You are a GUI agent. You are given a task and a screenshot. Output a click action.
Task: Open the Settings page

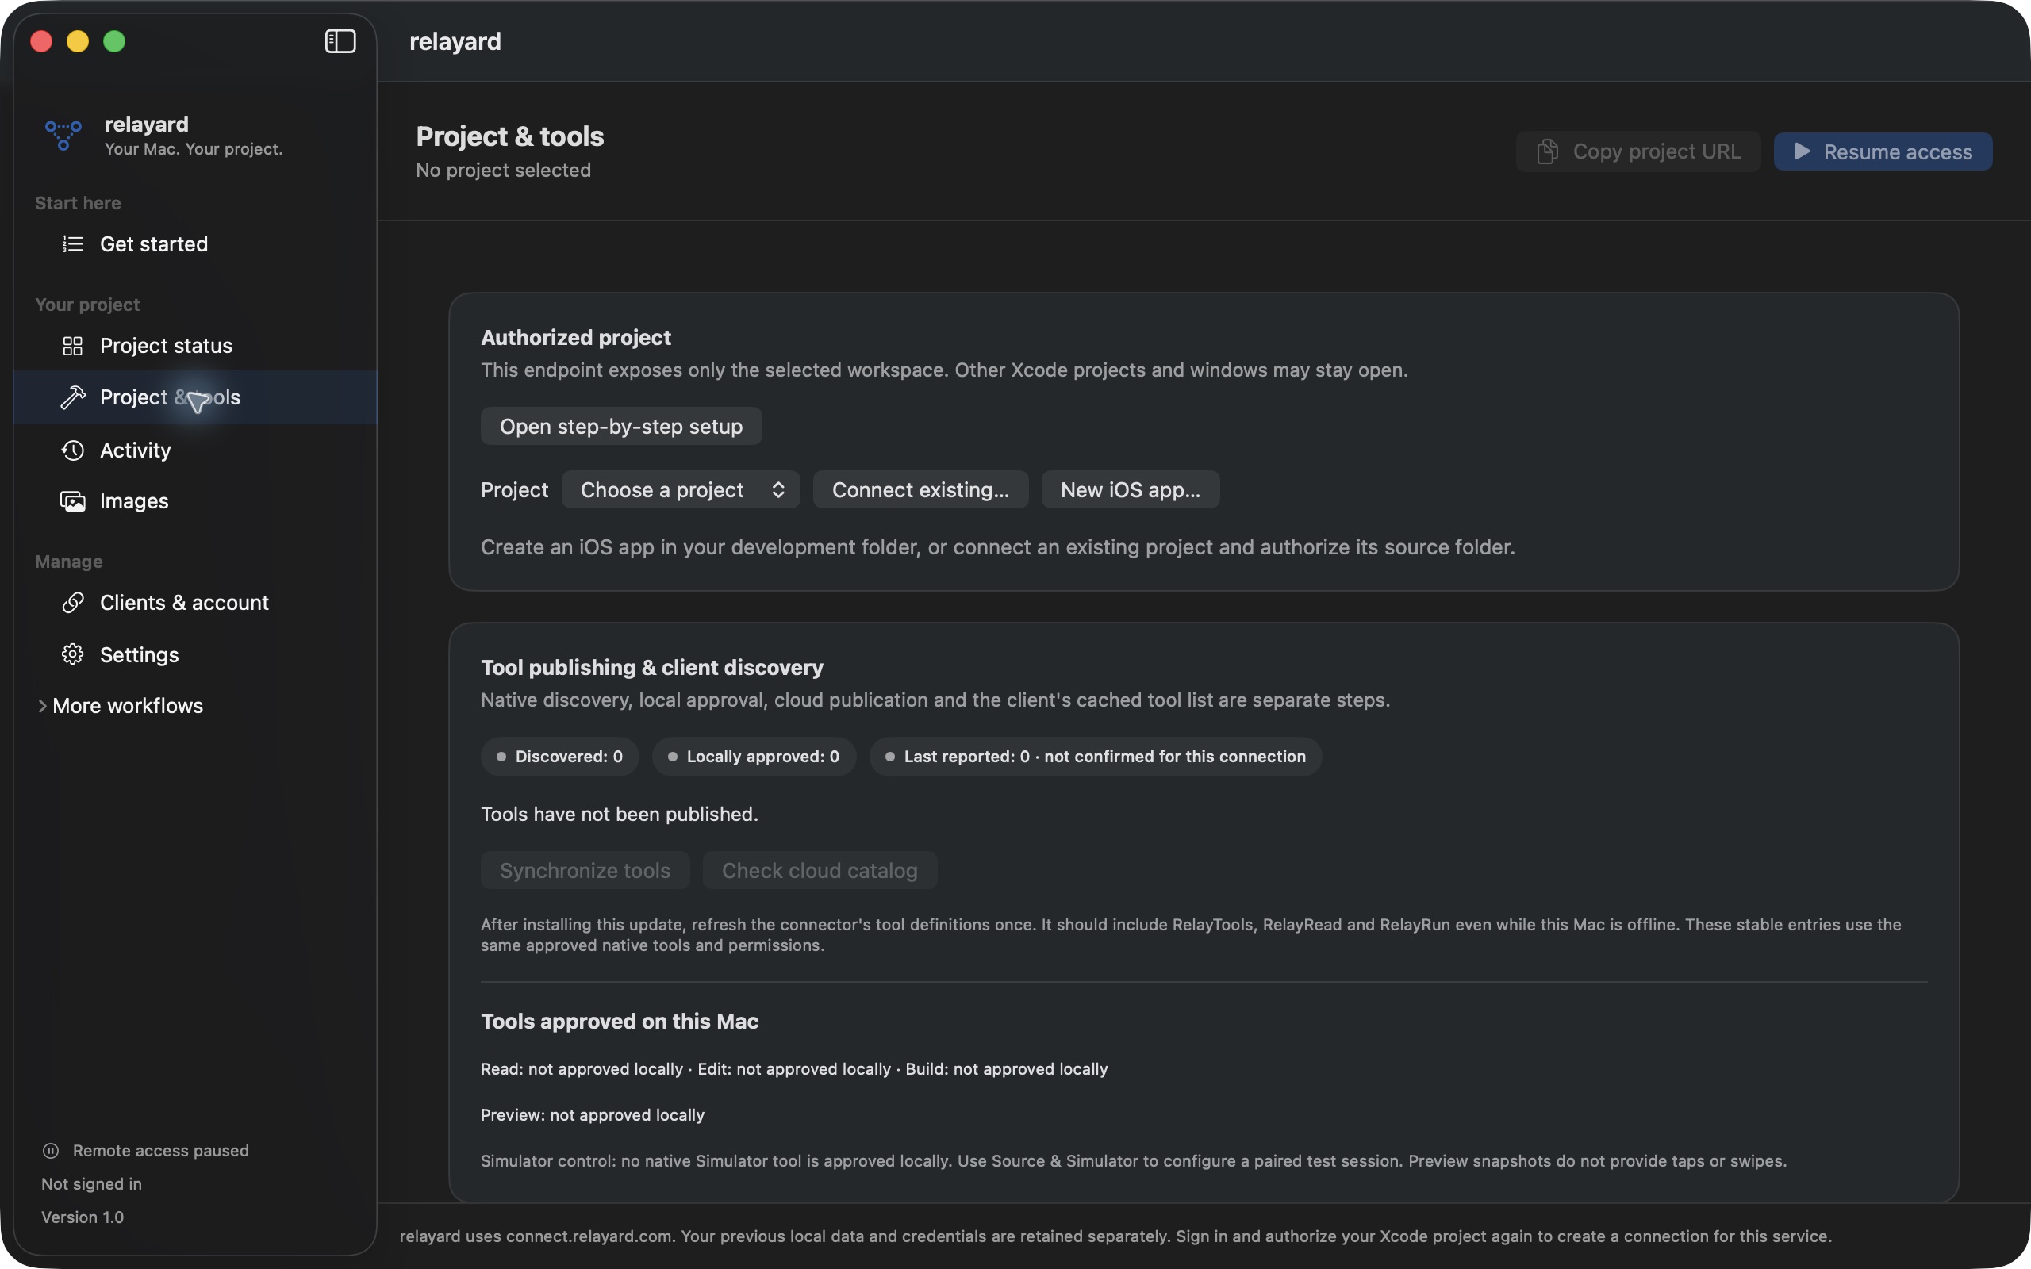(x=194, y=654)
